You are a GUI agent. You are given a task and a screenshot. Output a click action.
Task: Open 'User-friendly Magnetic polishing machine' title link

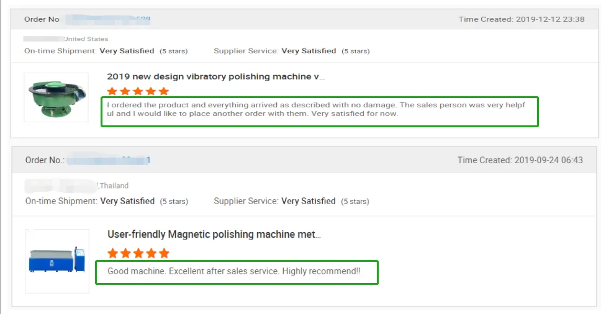tap(214, 235)
